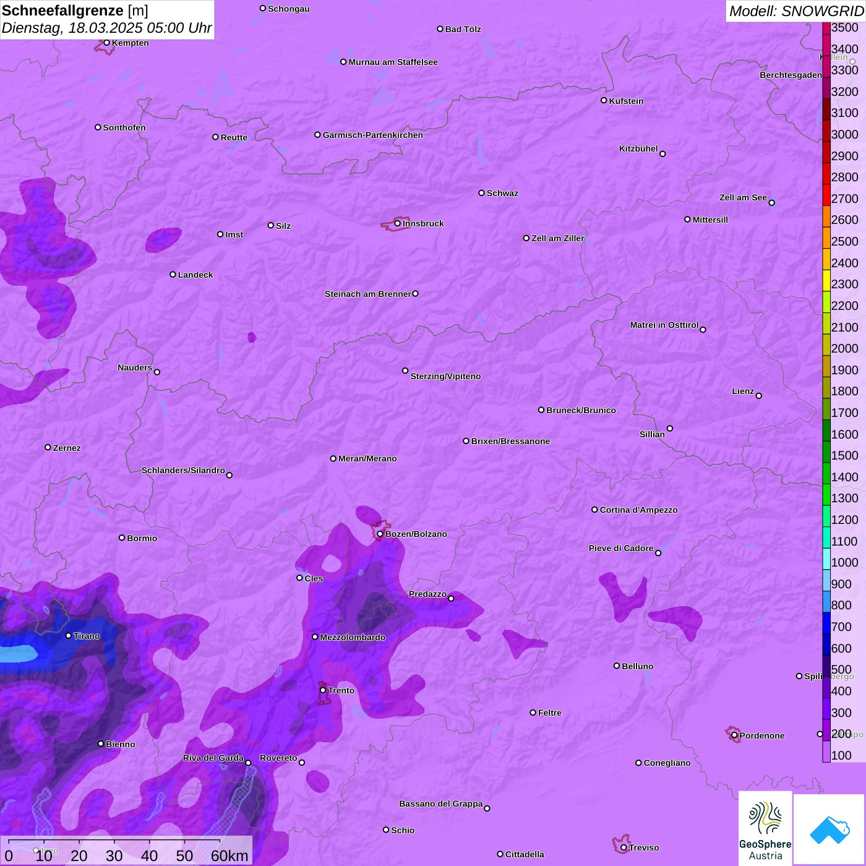
Task: Click the Schwaz location dot
Action: (482, 193)
